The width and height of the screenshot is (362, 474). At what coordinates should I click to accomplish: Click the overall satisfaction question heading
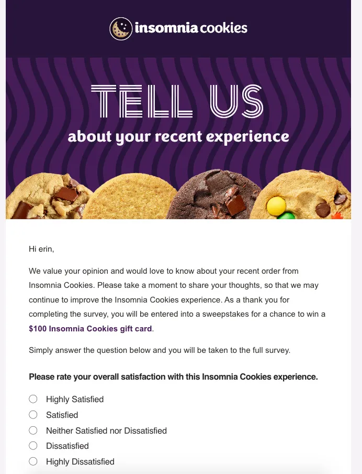(173, 376)
